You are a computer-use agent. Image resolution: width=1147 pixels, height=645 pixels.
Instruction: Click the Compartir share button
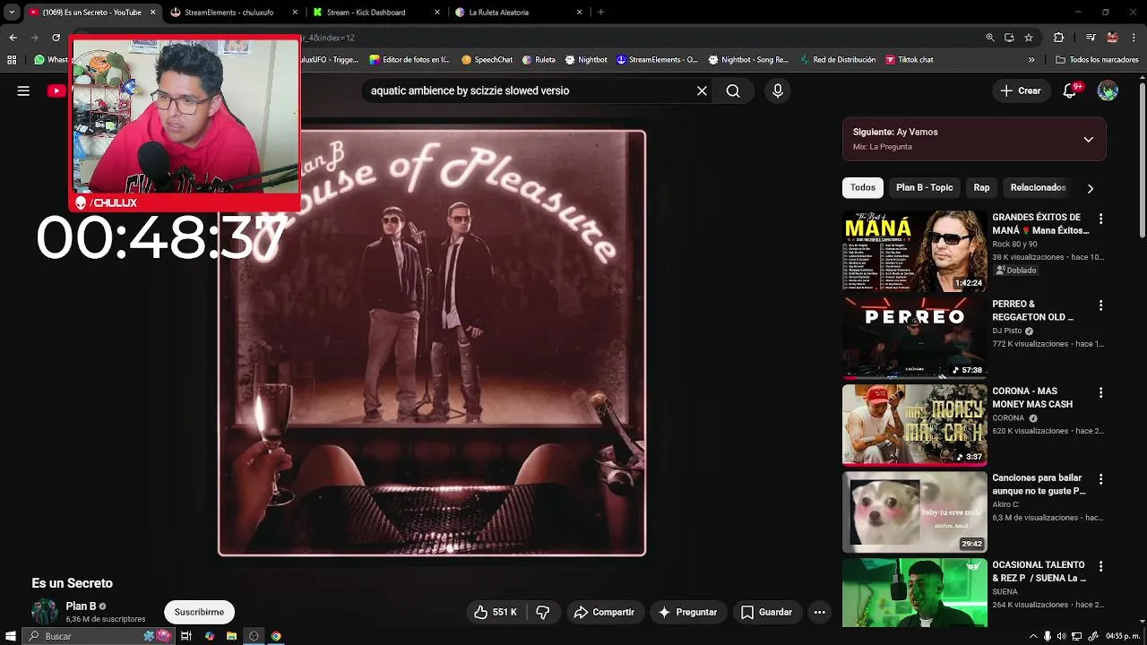[x=604, y=612]
